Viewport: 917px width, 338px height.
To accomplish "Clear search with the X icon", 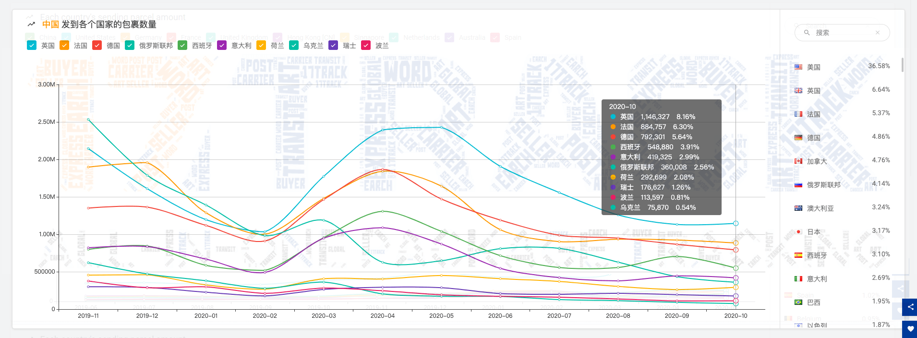I will coord(877,33).
